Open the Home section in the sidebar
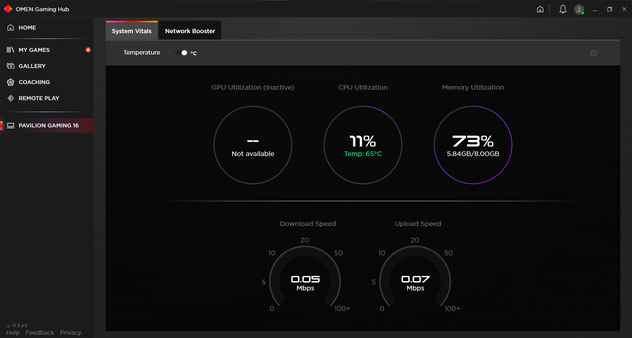 (27, 28)
